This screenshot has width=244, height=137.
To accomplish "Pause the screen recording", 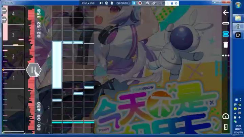I will click(134, 3).
